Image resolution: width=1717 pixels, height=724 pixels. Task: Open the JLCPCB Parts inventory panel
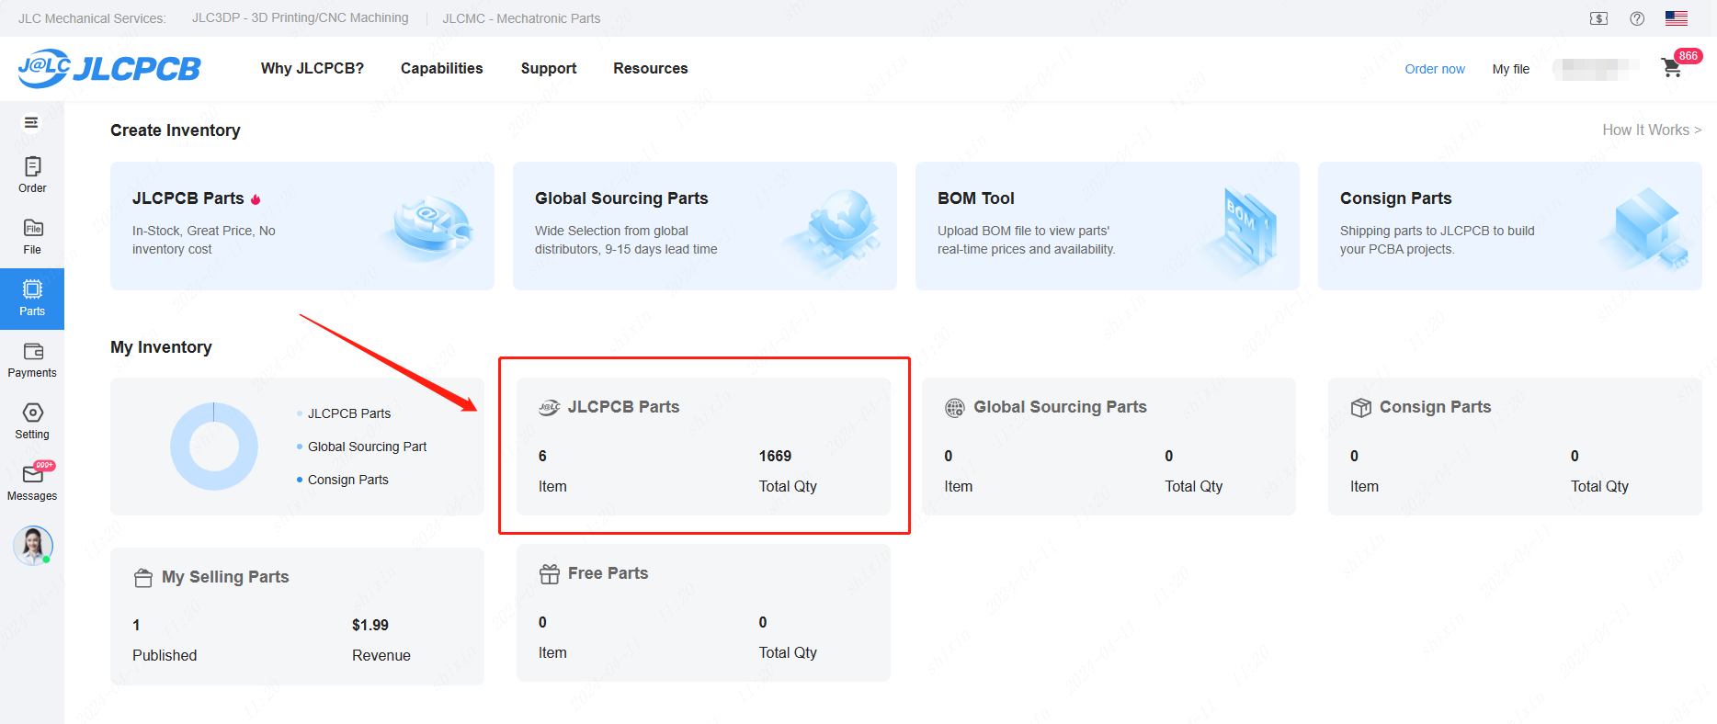703,447
